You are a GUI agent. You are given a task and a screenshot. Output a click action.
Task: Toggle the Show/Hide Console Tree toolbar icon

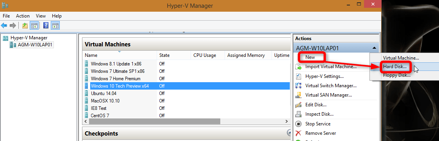click(34, 26)
